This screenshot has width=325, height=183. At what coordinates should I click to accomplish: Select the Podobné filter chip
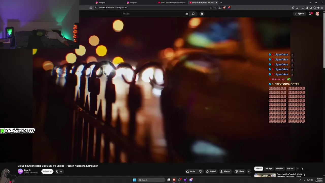coord(280,169)
